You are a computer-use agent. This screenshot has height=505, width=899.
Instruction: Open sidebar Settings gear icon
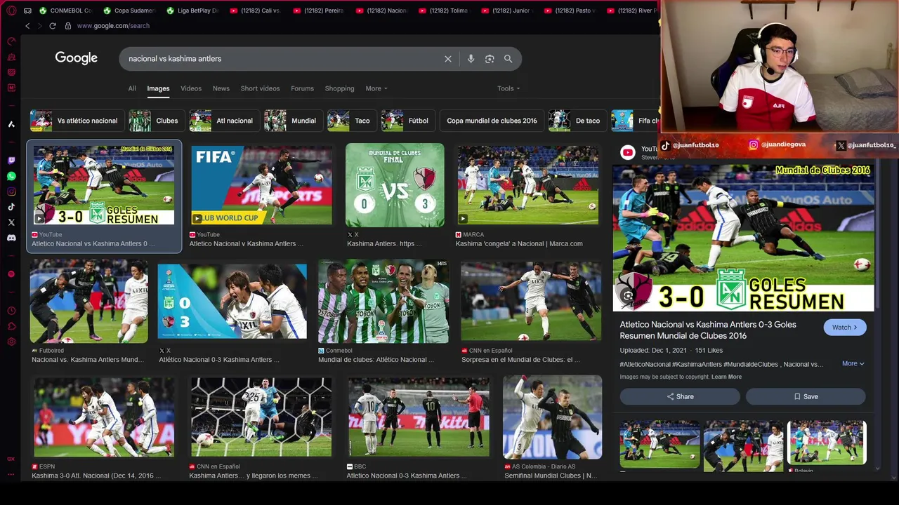(11, 342)
